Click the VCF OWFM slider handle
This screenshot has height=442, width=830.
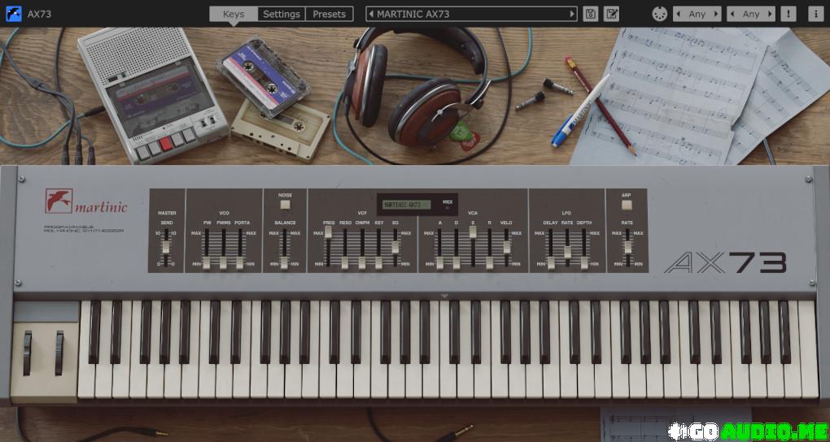coord(362,262)
